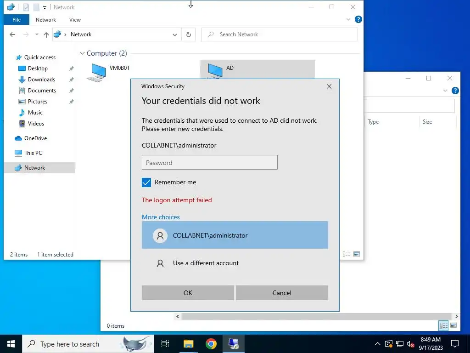
Task: Open the network status tray icon
Action: 400,344
